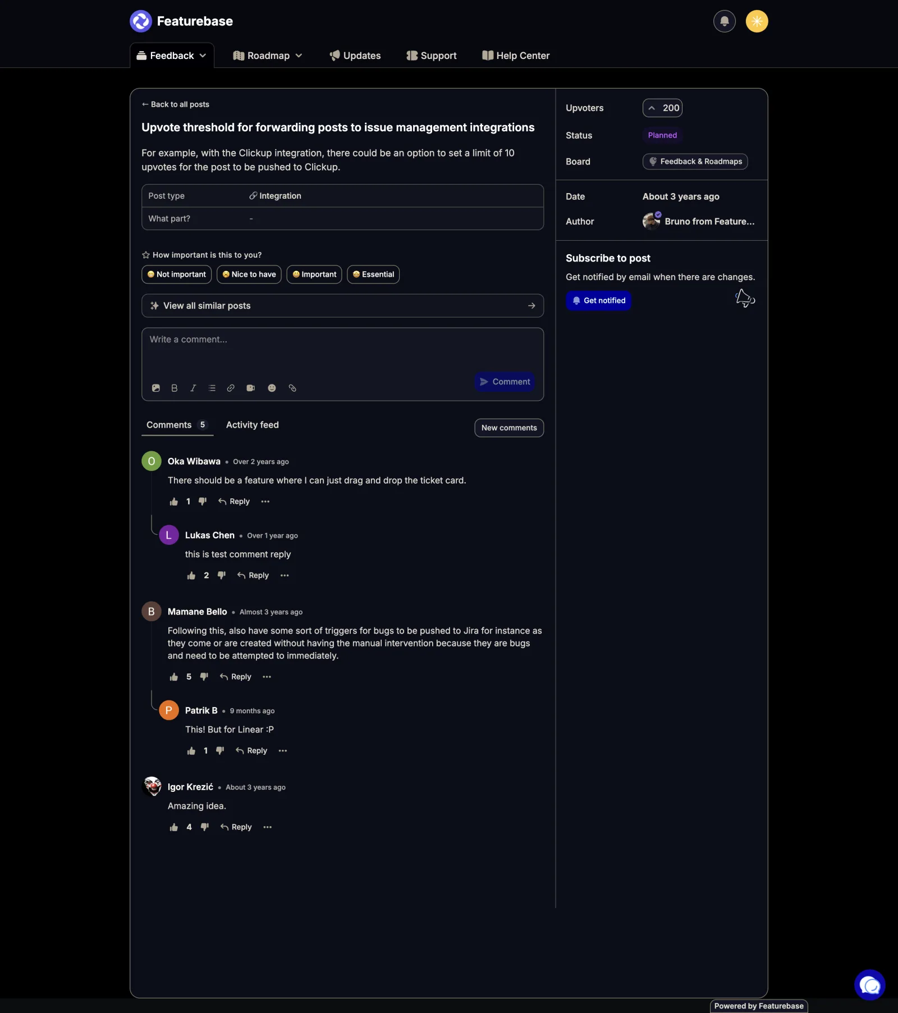Open the Updates page
898x1013 pixels.
[x=355, y=56]
